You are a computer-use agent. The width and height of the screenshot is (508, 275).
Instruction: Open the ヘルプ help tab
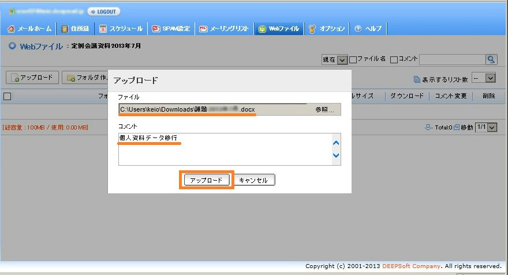[x=367, y=29]
